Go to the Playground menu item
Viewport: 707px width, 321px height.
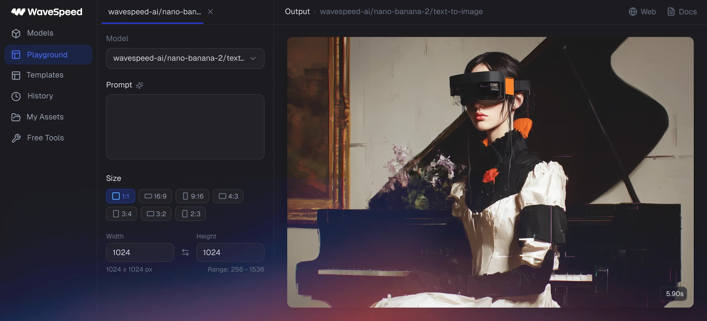tap(48, 55)
